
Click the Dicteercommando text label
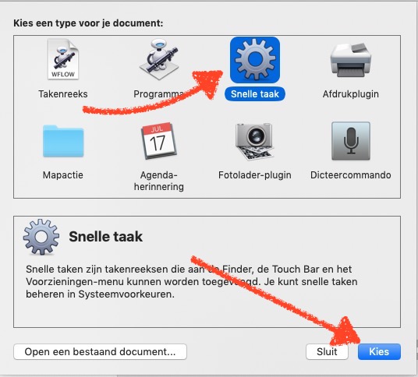[x=351, y=175]
